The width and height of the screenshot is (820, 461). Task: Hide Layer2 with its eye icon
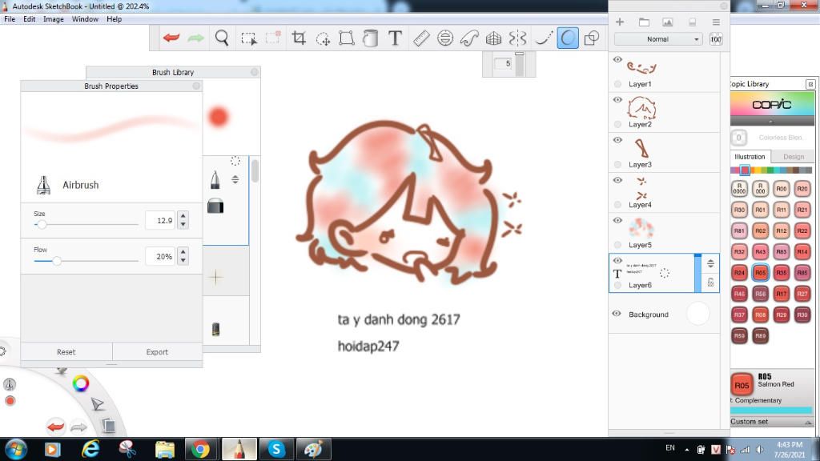(617, 100)
